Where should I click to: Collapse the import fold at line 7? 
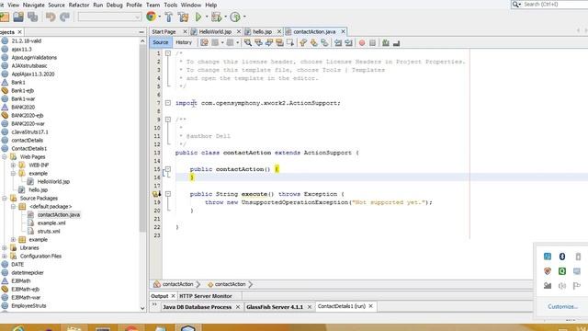(168, 103)
